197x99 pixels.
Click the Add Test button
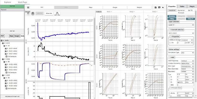click(12, 31)
